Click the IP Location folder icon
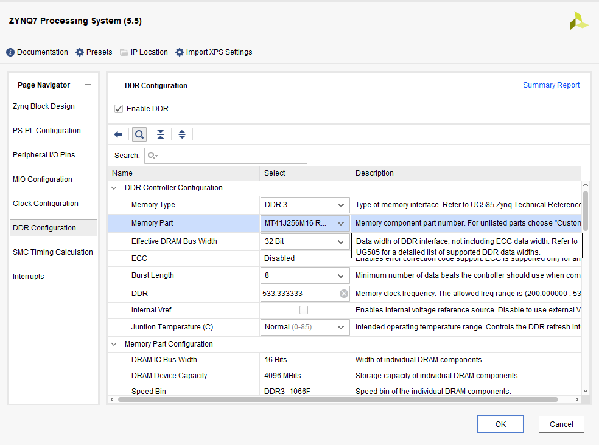This screenshot has height=445, width=599. [124, 52]
